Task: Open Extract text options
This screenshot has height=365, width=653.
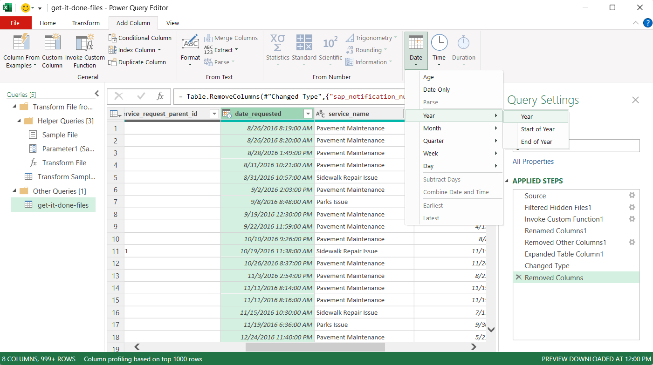Action: click(x=221, y=50)
